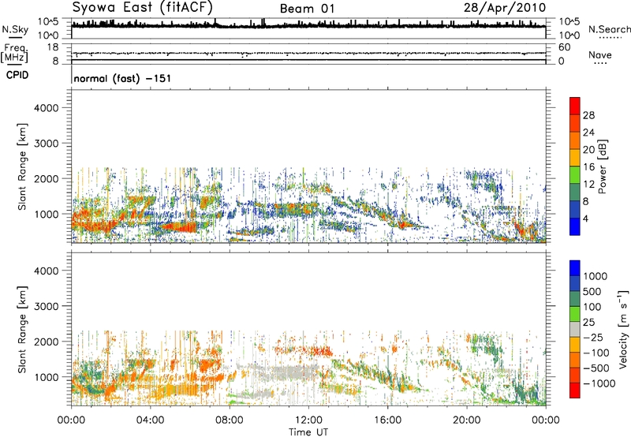This screenshot has height=437, width=631.
Task: Select the blue 500–1000 velocity swatch
Action: [x=575, y=284]
